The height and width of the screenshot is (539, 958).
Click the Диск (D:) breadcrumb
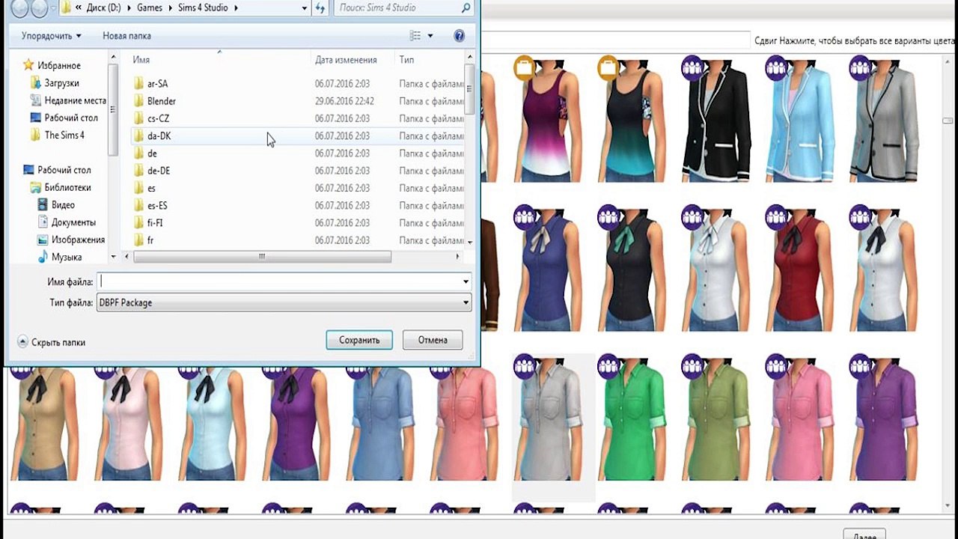104,8
